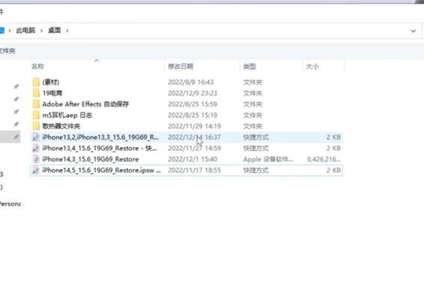Viewport: 424px width, 300px height.
Task: Click iPhone14,5 Restore.ipsw shortcut icon
Action: [36, 170]
